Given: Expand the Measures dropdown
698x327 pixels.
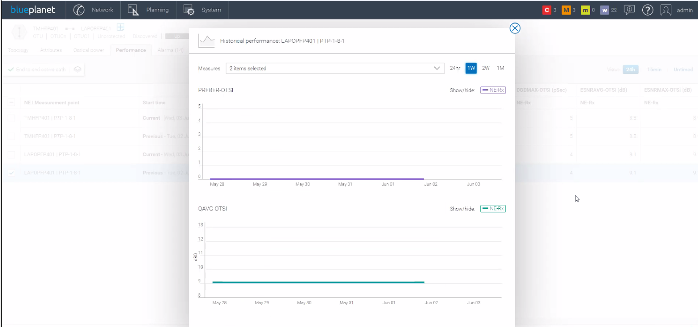Looking at the screenshot, I should click(x=335, y=68).
